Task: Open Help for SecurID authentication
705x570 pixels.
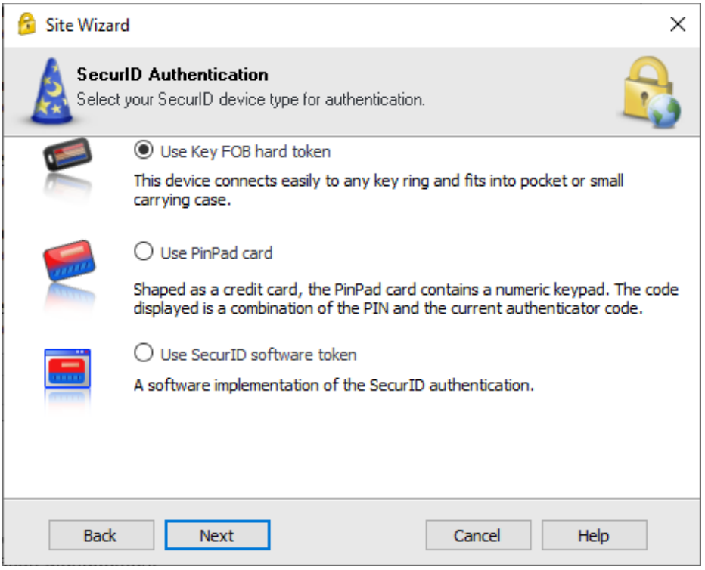Action: point(594,535)
